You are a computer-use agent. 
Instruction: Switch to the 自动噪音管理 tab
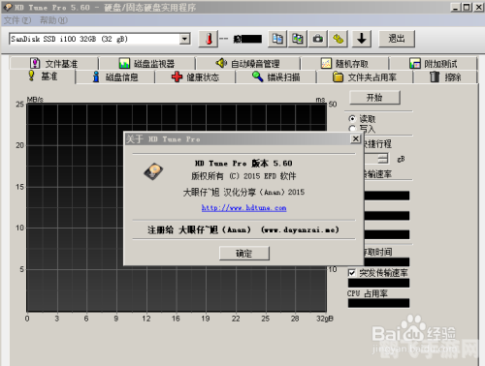coord(247,63)
